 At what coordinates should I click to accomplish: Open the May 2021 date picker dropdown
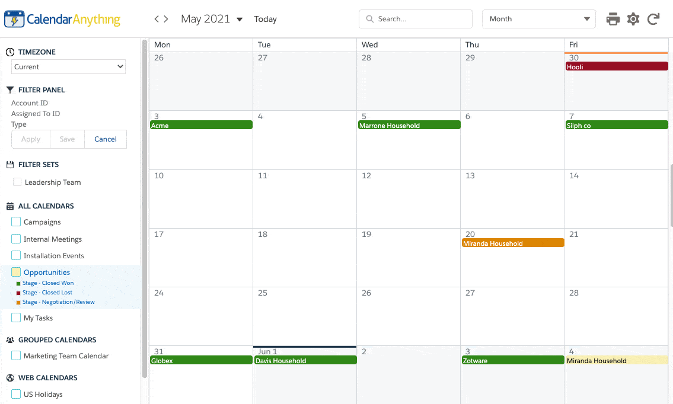tap(240, 18)
